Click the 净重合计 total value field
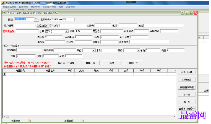Image resolution: width=211 pixels, height=124 pixels. [42, 121]
